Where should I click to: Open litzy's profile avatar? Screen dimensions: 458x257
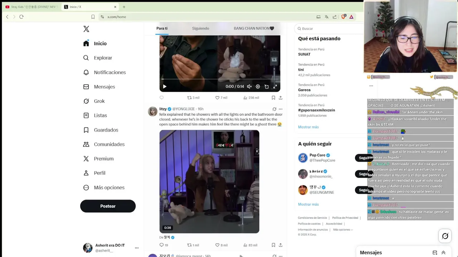click(x=153, y=111)
